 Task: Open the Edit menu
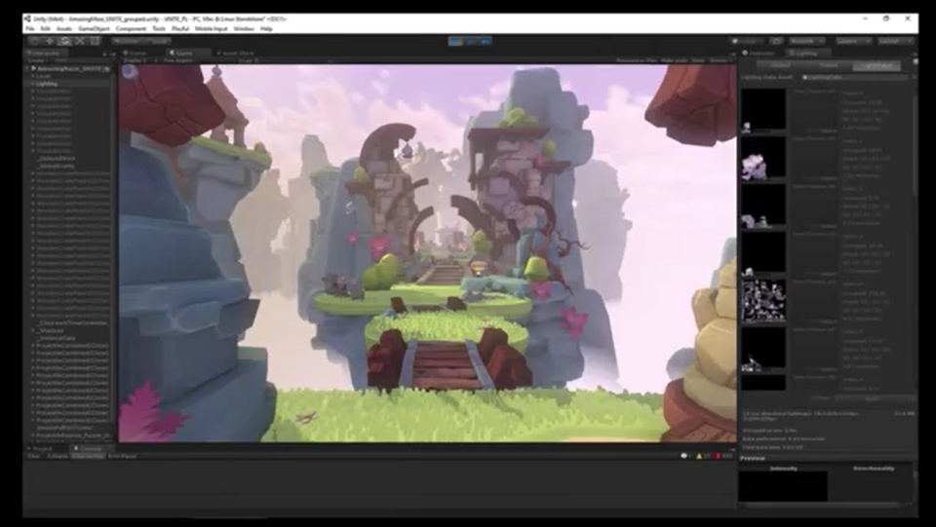46,28
